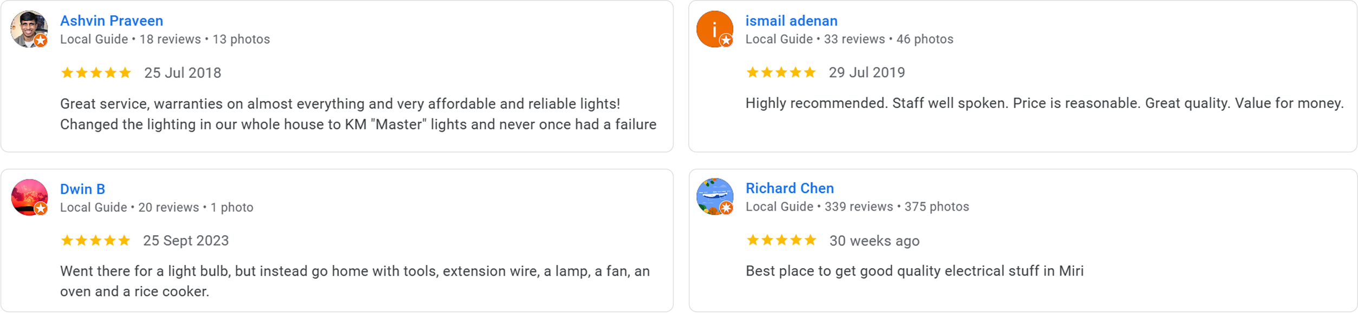This screenshot has height=313, width=1358.
Task: Open ismail adenan's profile link
Action: point(791,21)
